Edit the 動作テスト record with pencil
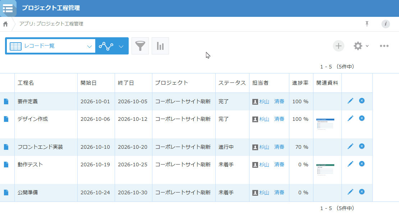The width and height of the screenshot is (399, 214). pyautogui.click(x=350, y=164)
